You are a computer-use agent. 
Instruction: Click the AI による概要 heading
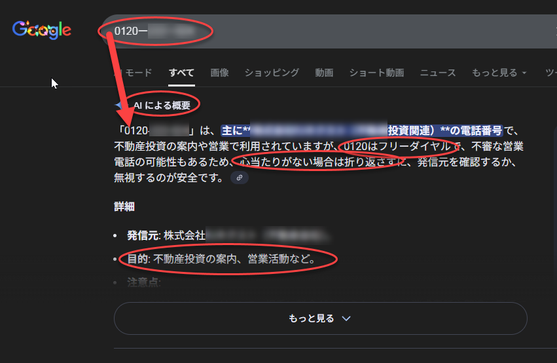tap(162, 105)
